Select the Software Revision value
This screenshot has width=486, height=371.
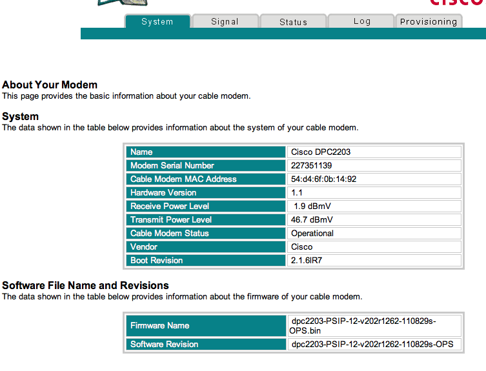pyautogui.click(x=372, y=345)
